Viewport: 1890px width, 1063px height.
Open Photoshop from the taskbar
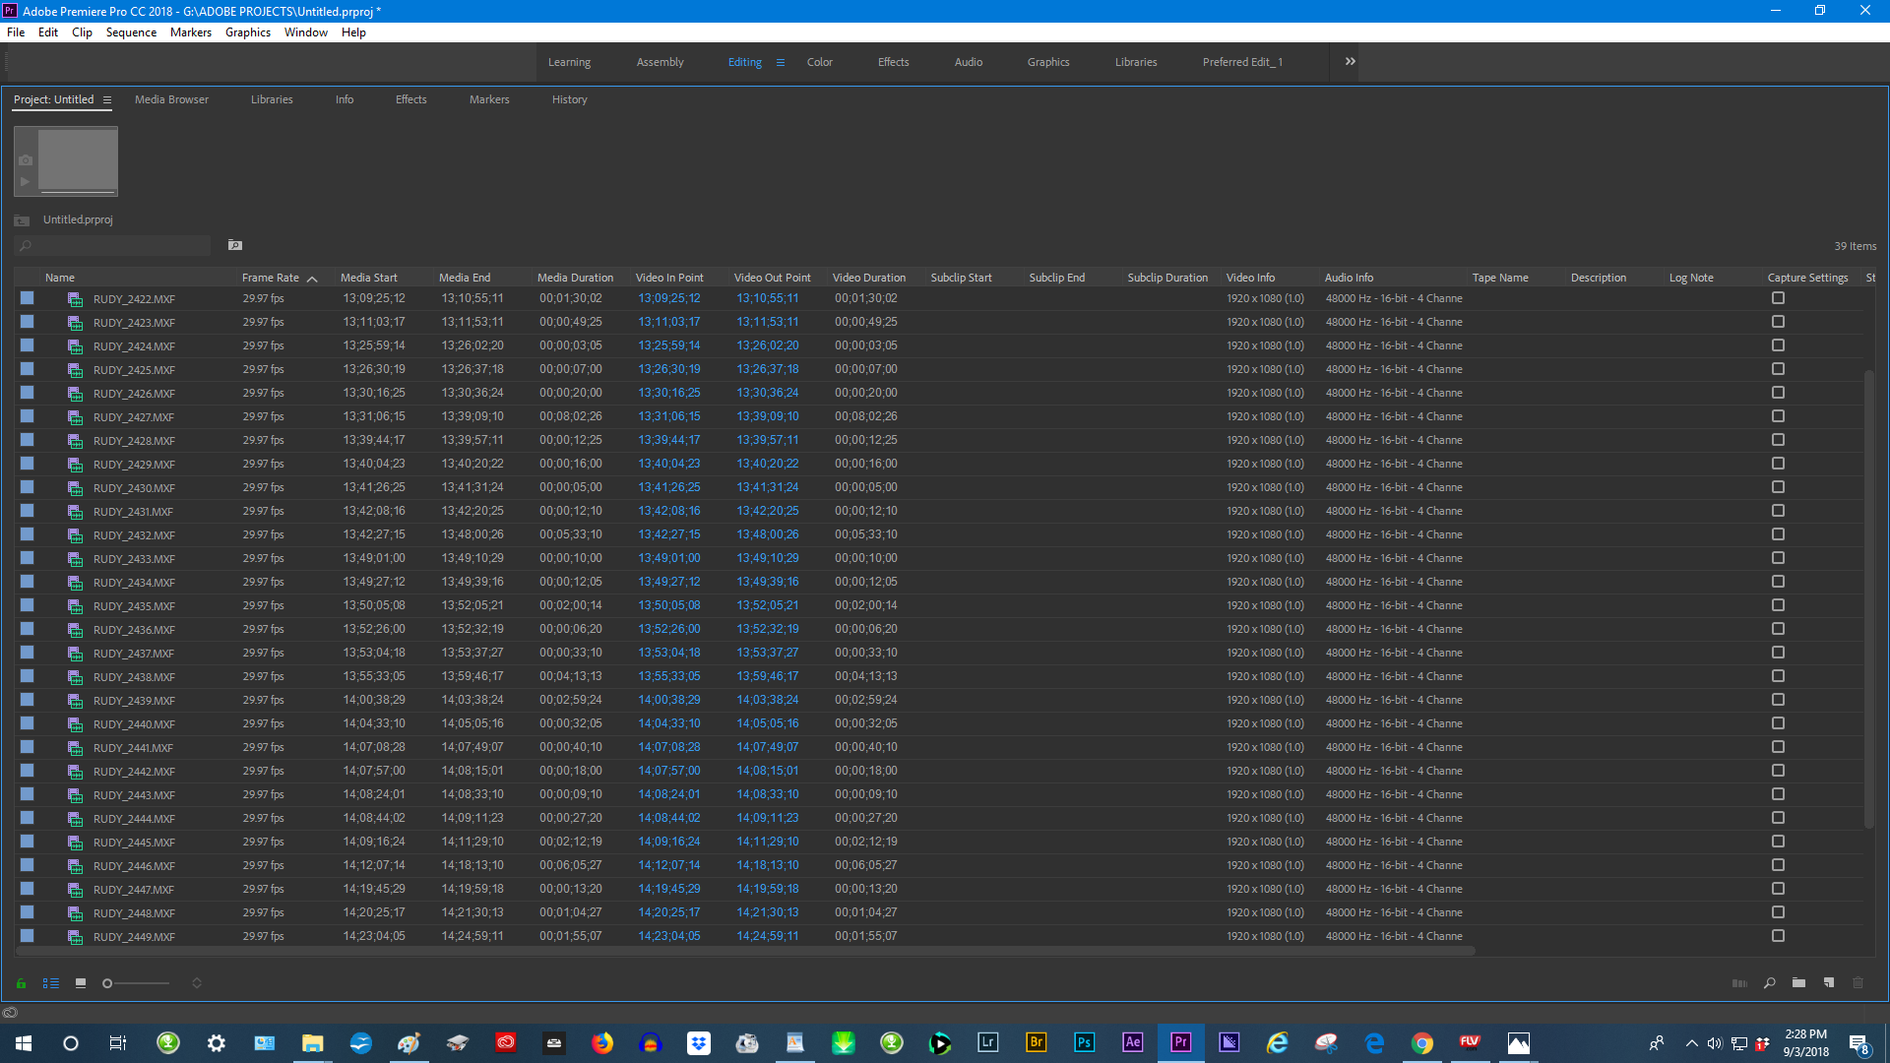coord(1084,1042)
